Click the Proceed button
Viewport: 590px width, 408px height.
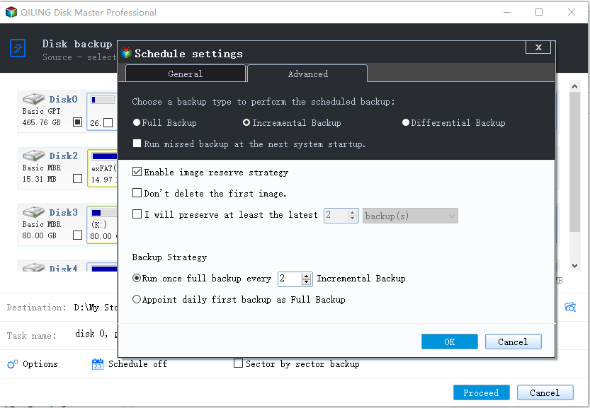click(481, 392)
